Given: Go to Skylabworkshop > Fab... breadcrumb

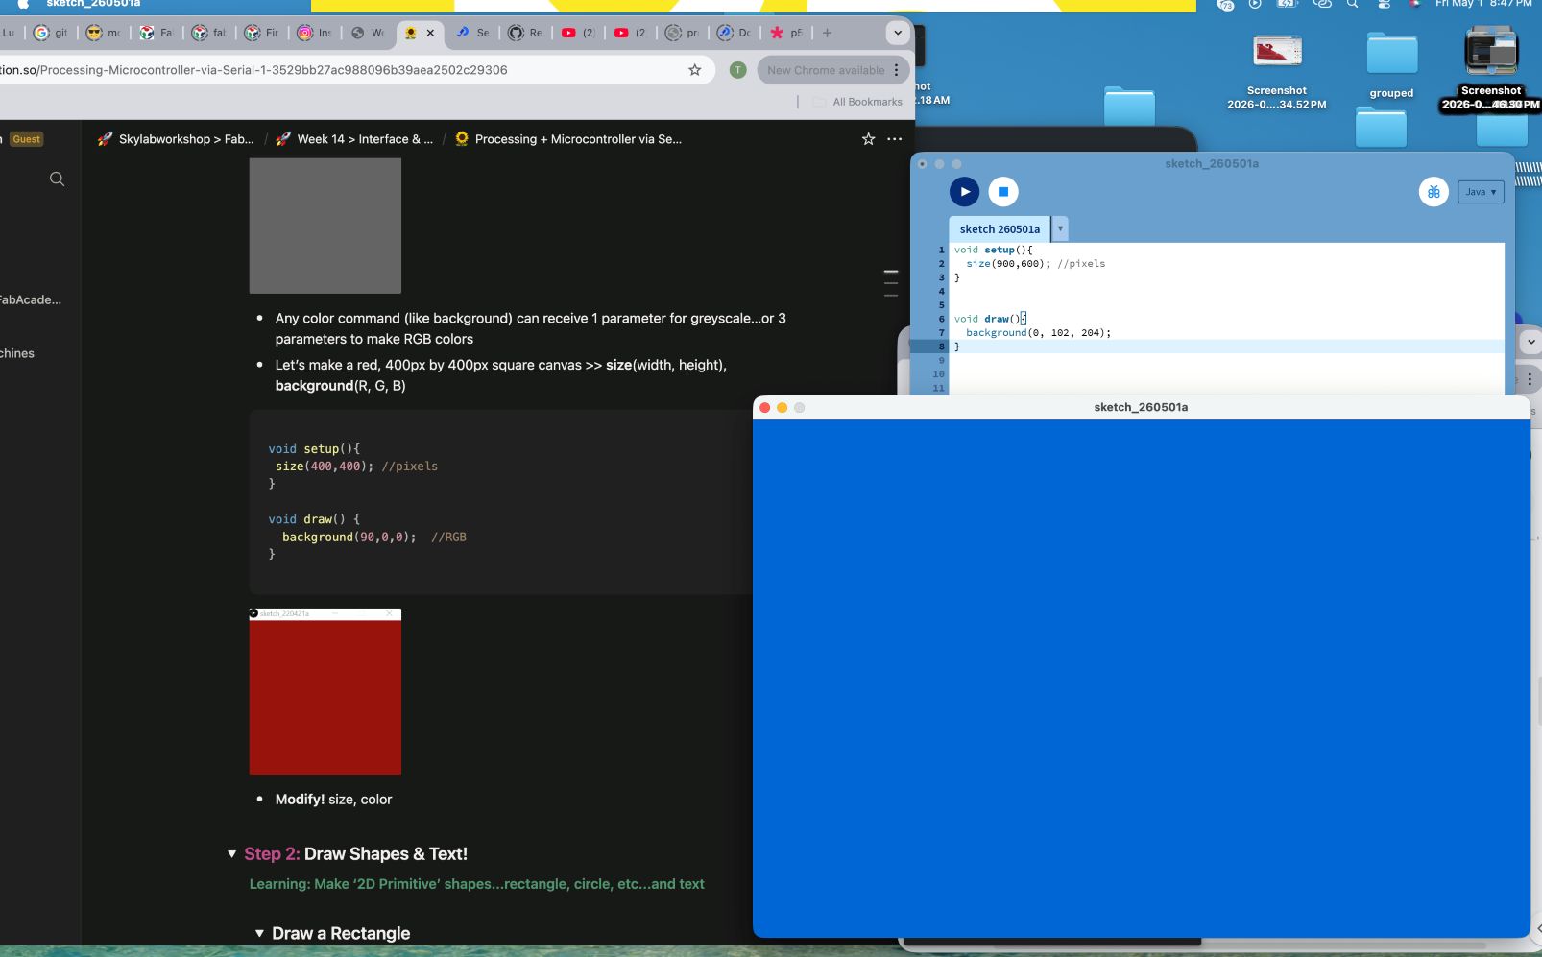Looking at the screenshot, I should click(176, 139).
